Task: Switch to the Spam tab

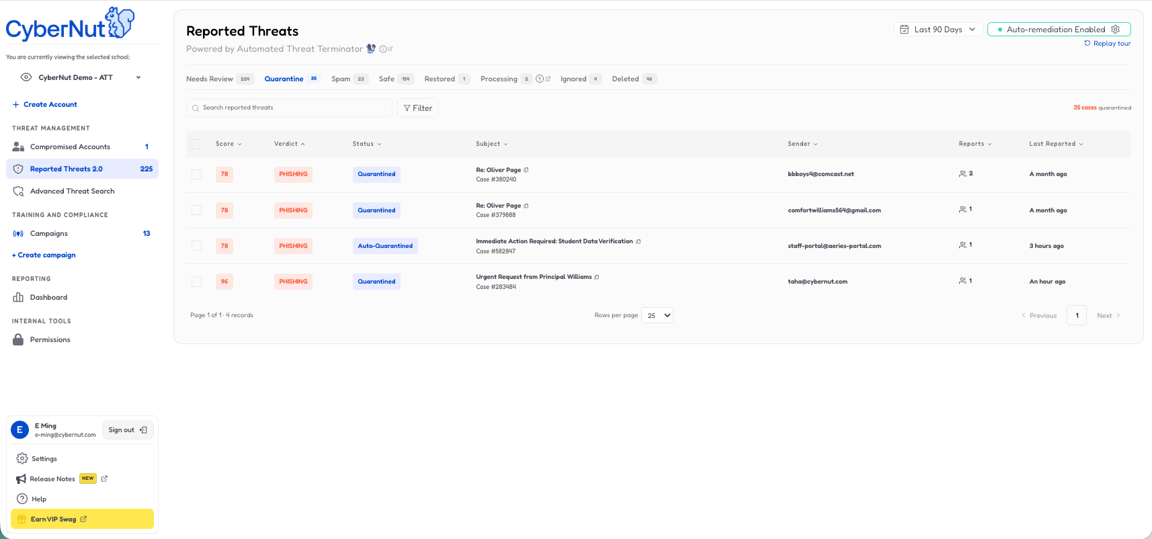Action: (349, 79)
